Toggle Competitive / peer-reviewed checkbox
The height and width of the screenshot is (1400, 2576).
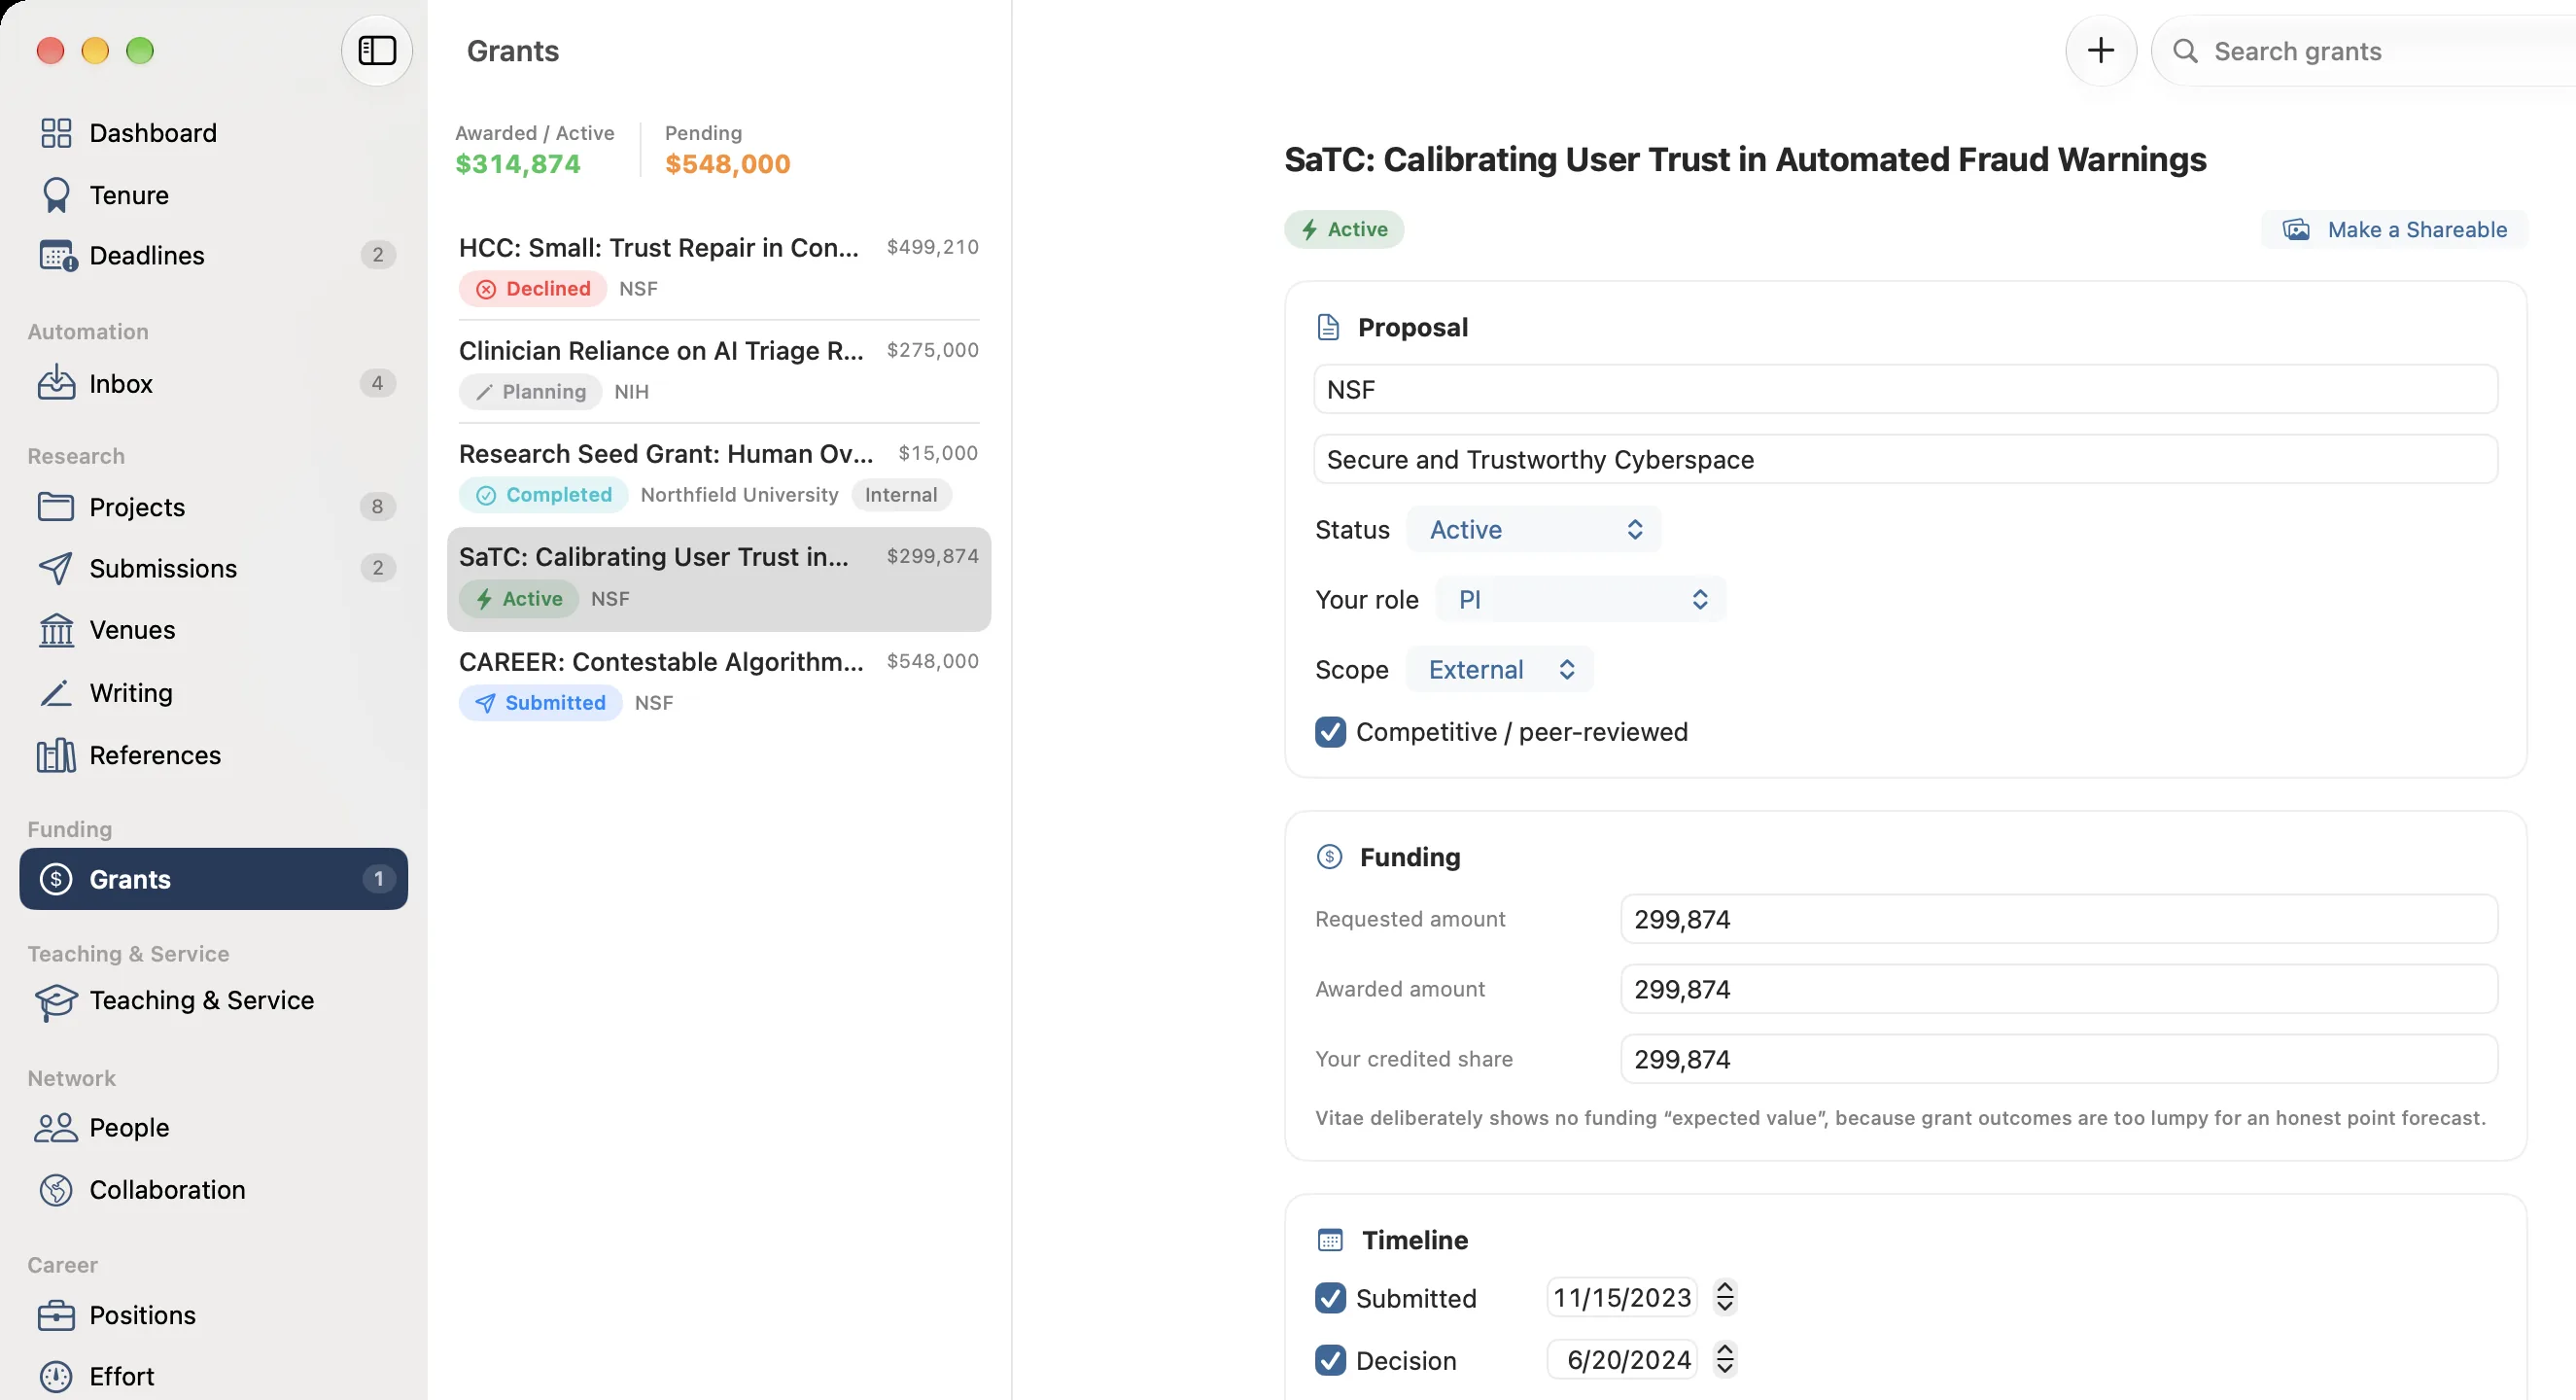click(1330, 732)
